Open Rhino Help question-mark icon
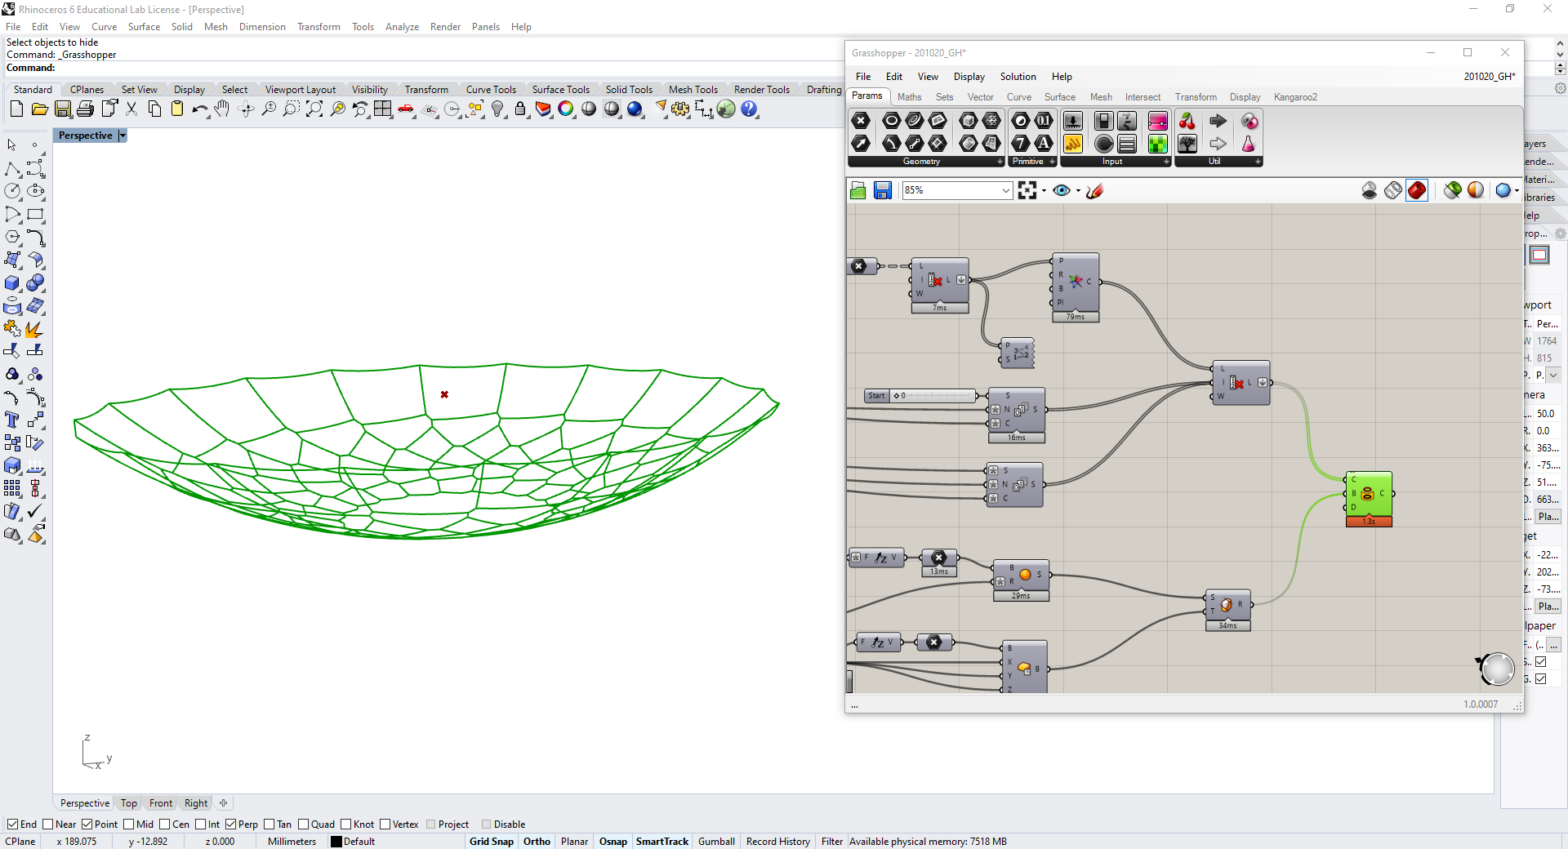The image size is (1568, 849). coord(749,109)
